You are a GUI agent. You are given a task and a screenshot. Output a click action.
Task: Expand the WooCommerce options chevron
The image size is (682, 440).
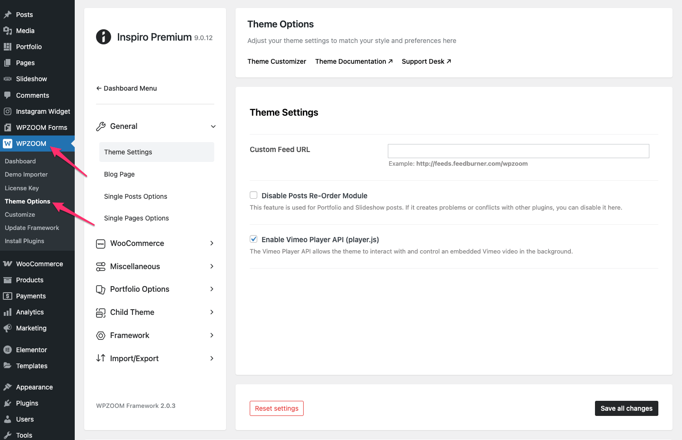[212, 243]
